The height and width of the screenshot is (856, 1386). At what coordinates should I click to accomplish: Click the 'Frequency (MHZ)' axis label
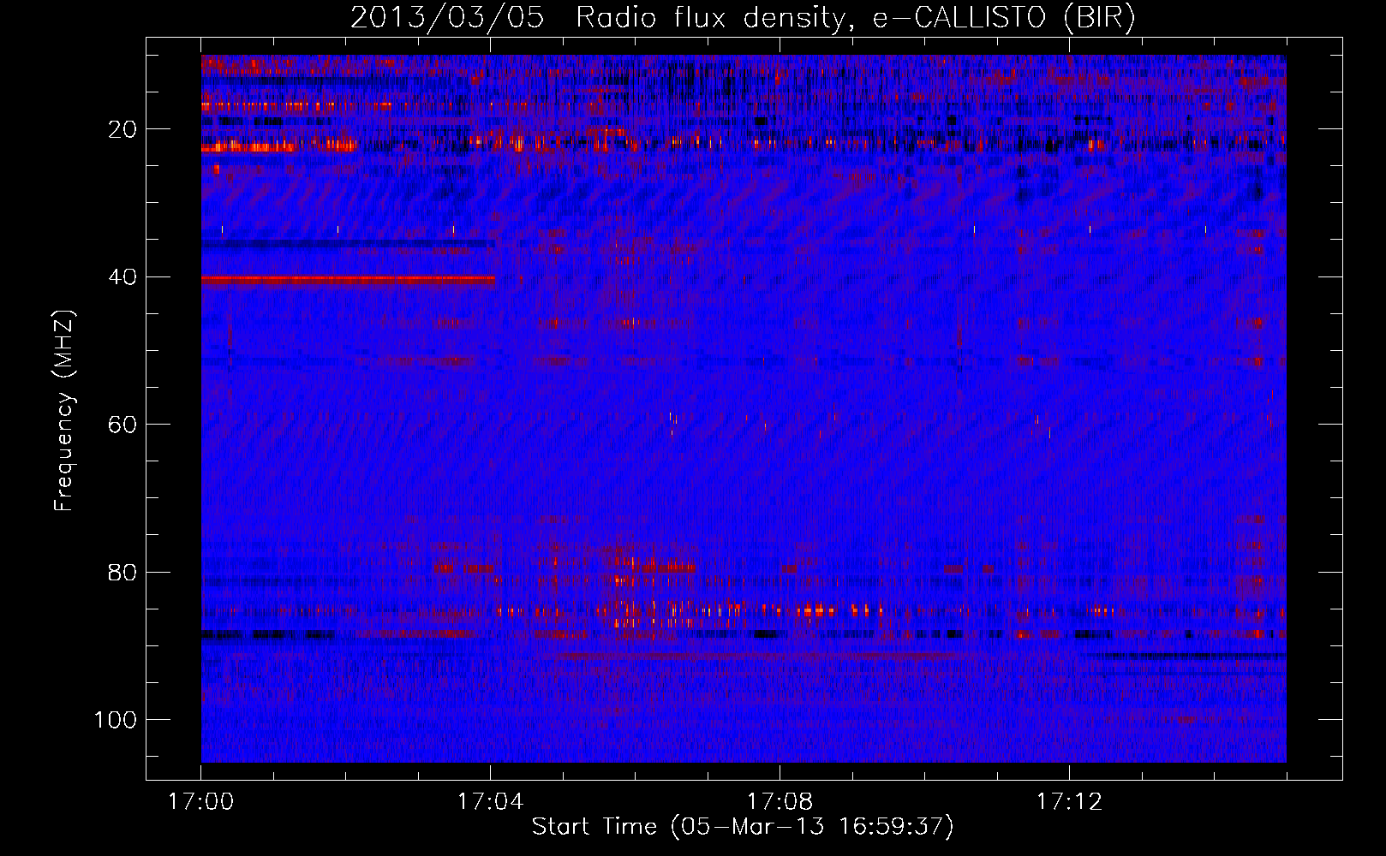64,411
